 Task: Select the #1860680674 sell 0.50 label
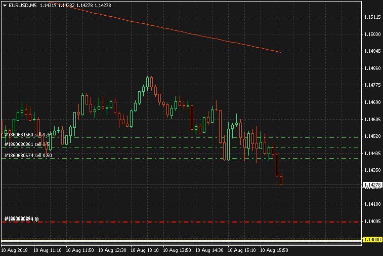[x=28, y=155]
